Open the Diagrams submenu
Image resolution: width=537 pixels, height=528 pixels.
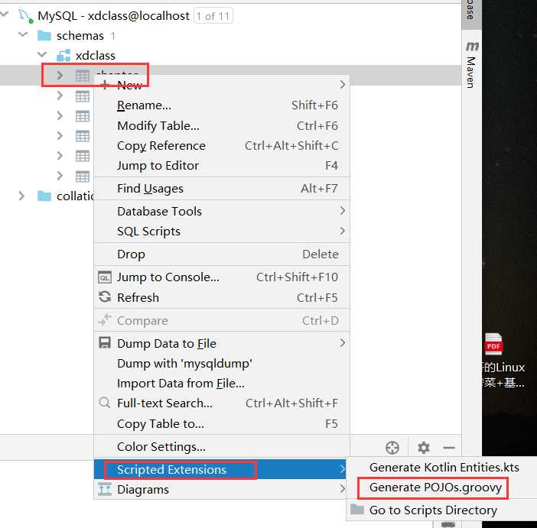coord(221,489)
